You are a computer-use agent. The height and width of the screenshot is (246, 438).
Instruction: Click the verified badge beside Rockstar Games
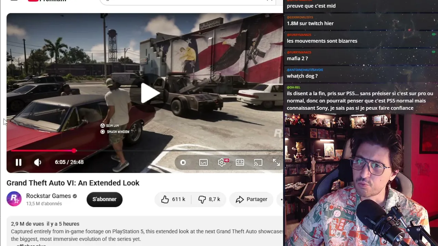[x=75, y=196]
